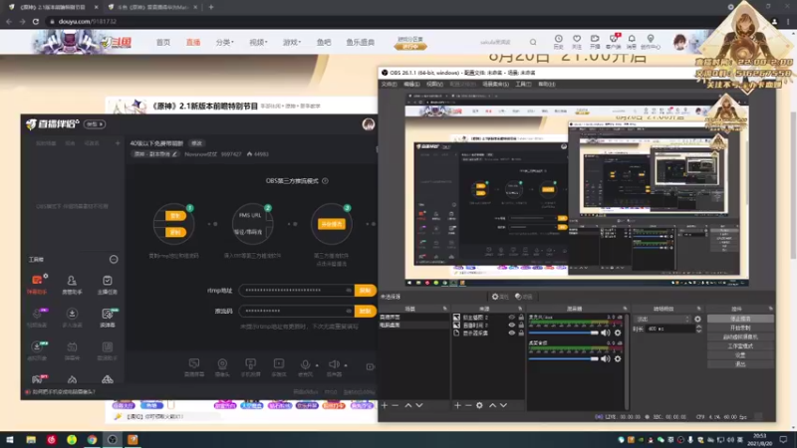Image resolution: width=797 pixels, height=448 pixels.
Task: Open the Windows Start menu
Action: (x=10, y=439)
